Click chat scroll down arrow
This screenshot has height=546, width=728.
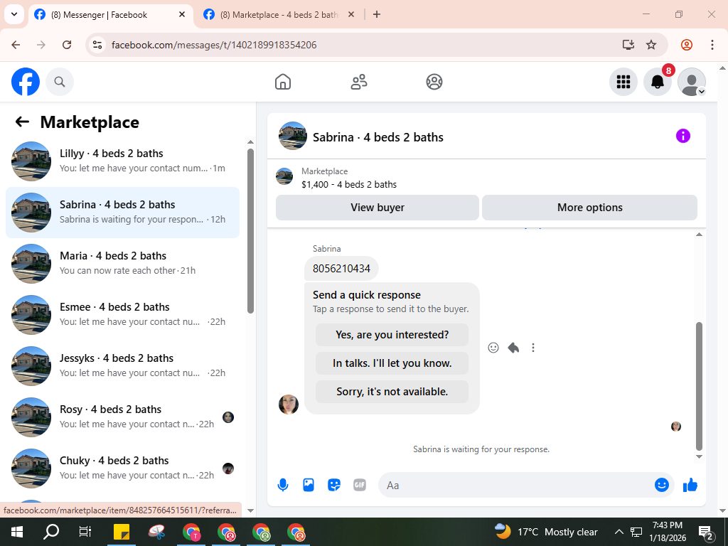[x=700, y=457]
